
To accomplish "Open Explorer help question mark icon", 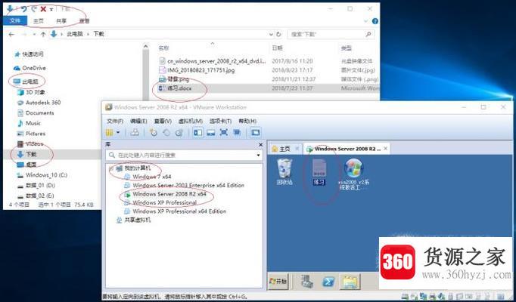I will point(375,21).
